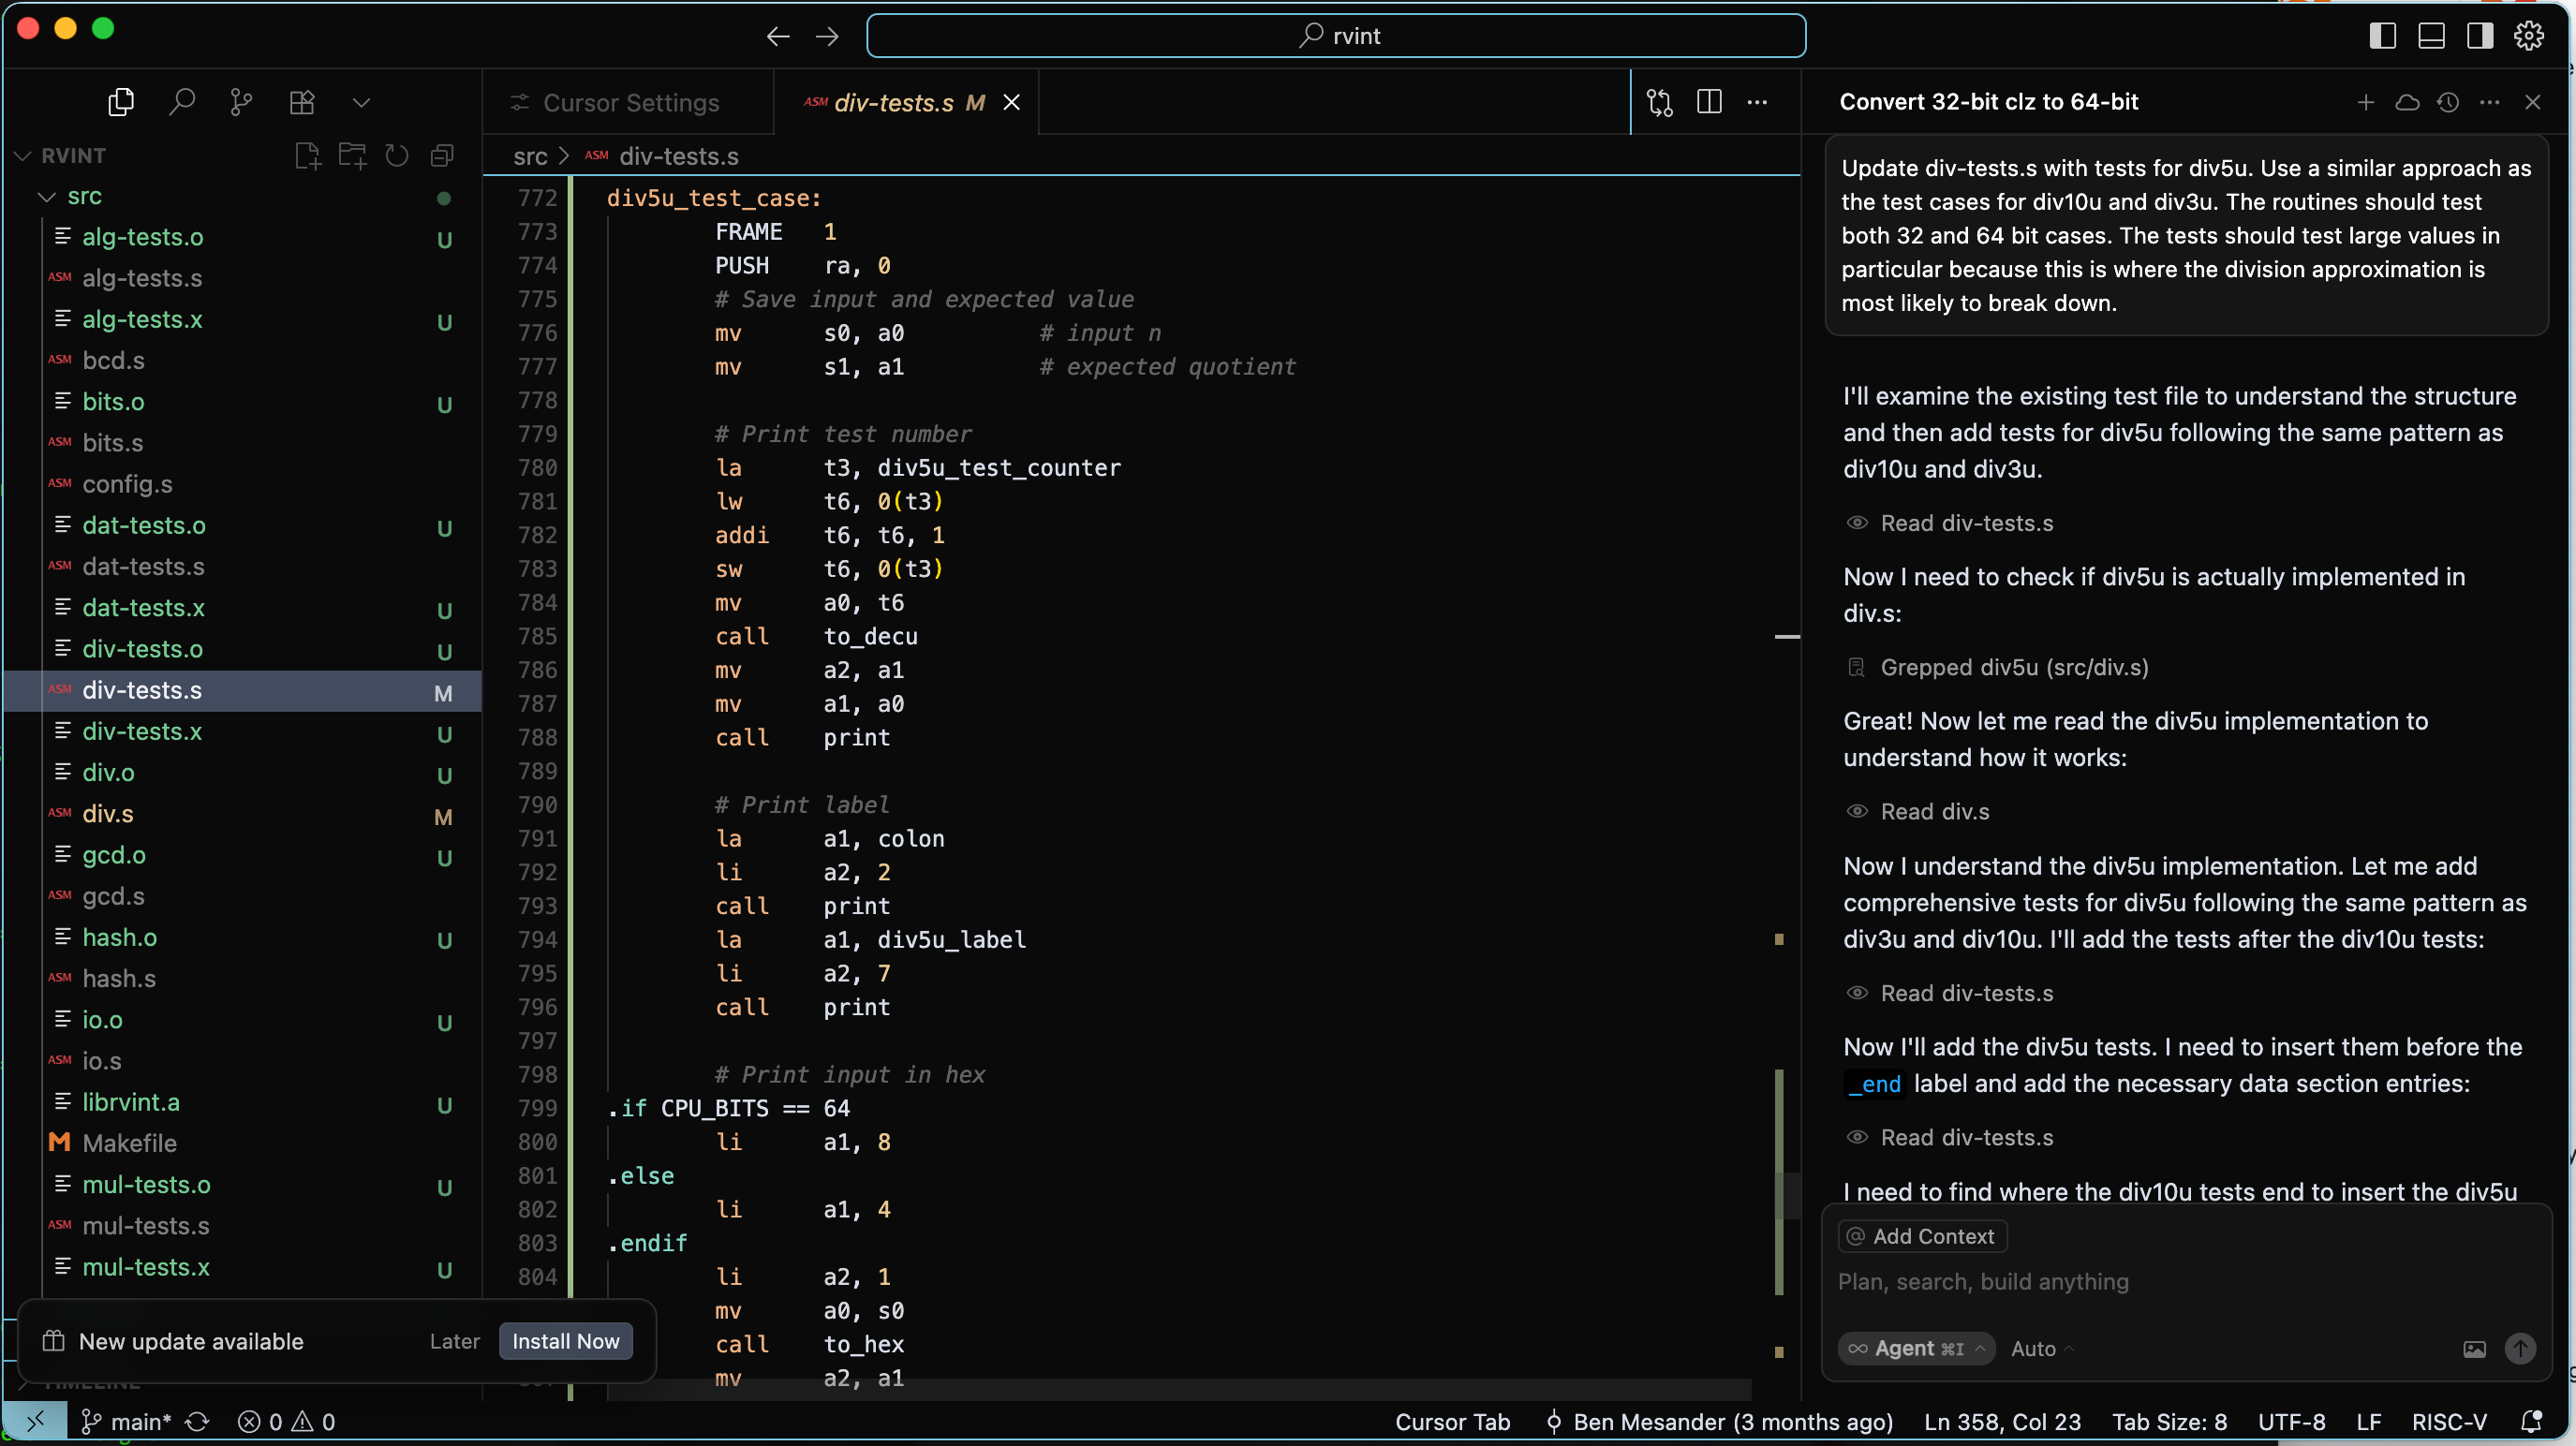Toggle the AI pane layout button
The image size is (2576, 1446).
coord(2480,36)
